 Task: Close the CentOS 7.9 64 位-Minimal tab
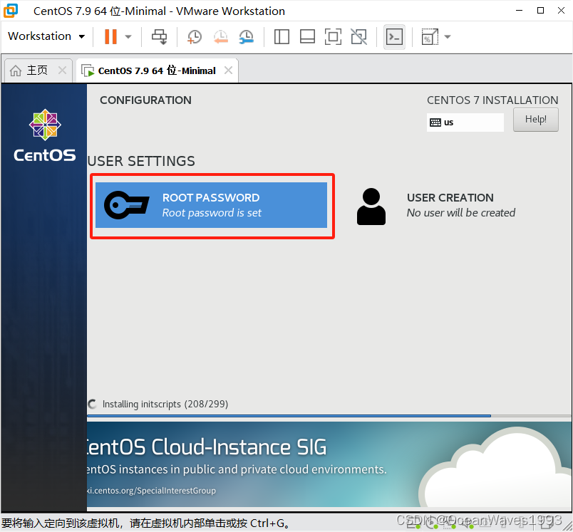[228, 70]
